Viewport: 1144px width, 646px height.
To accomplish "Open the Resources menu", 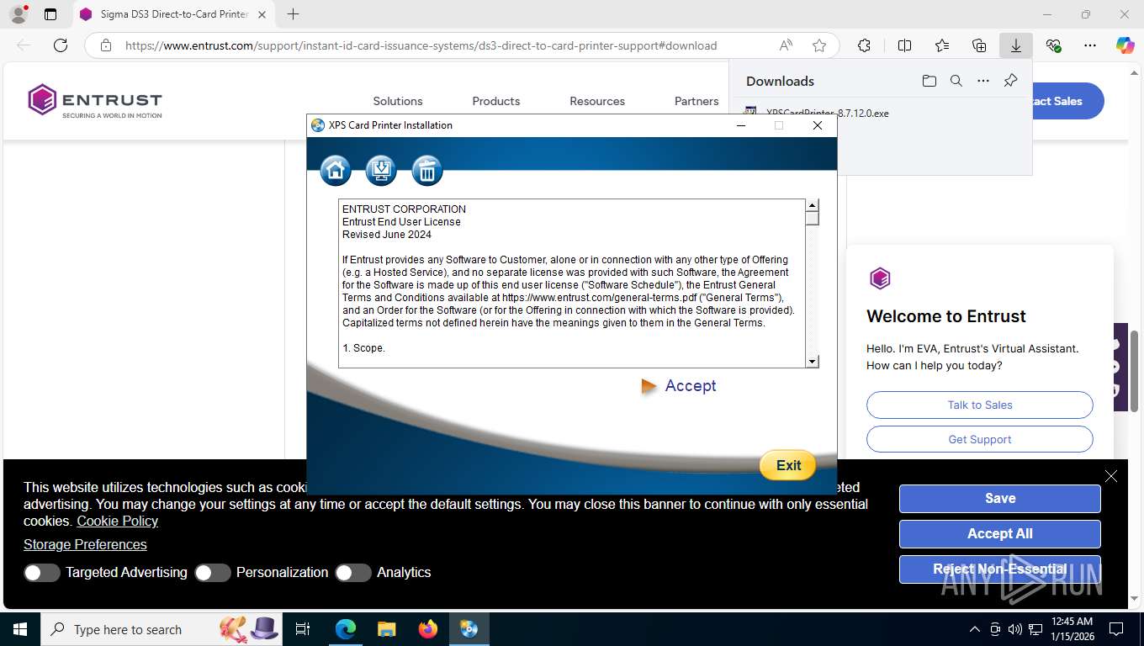I will pos(597,101).
